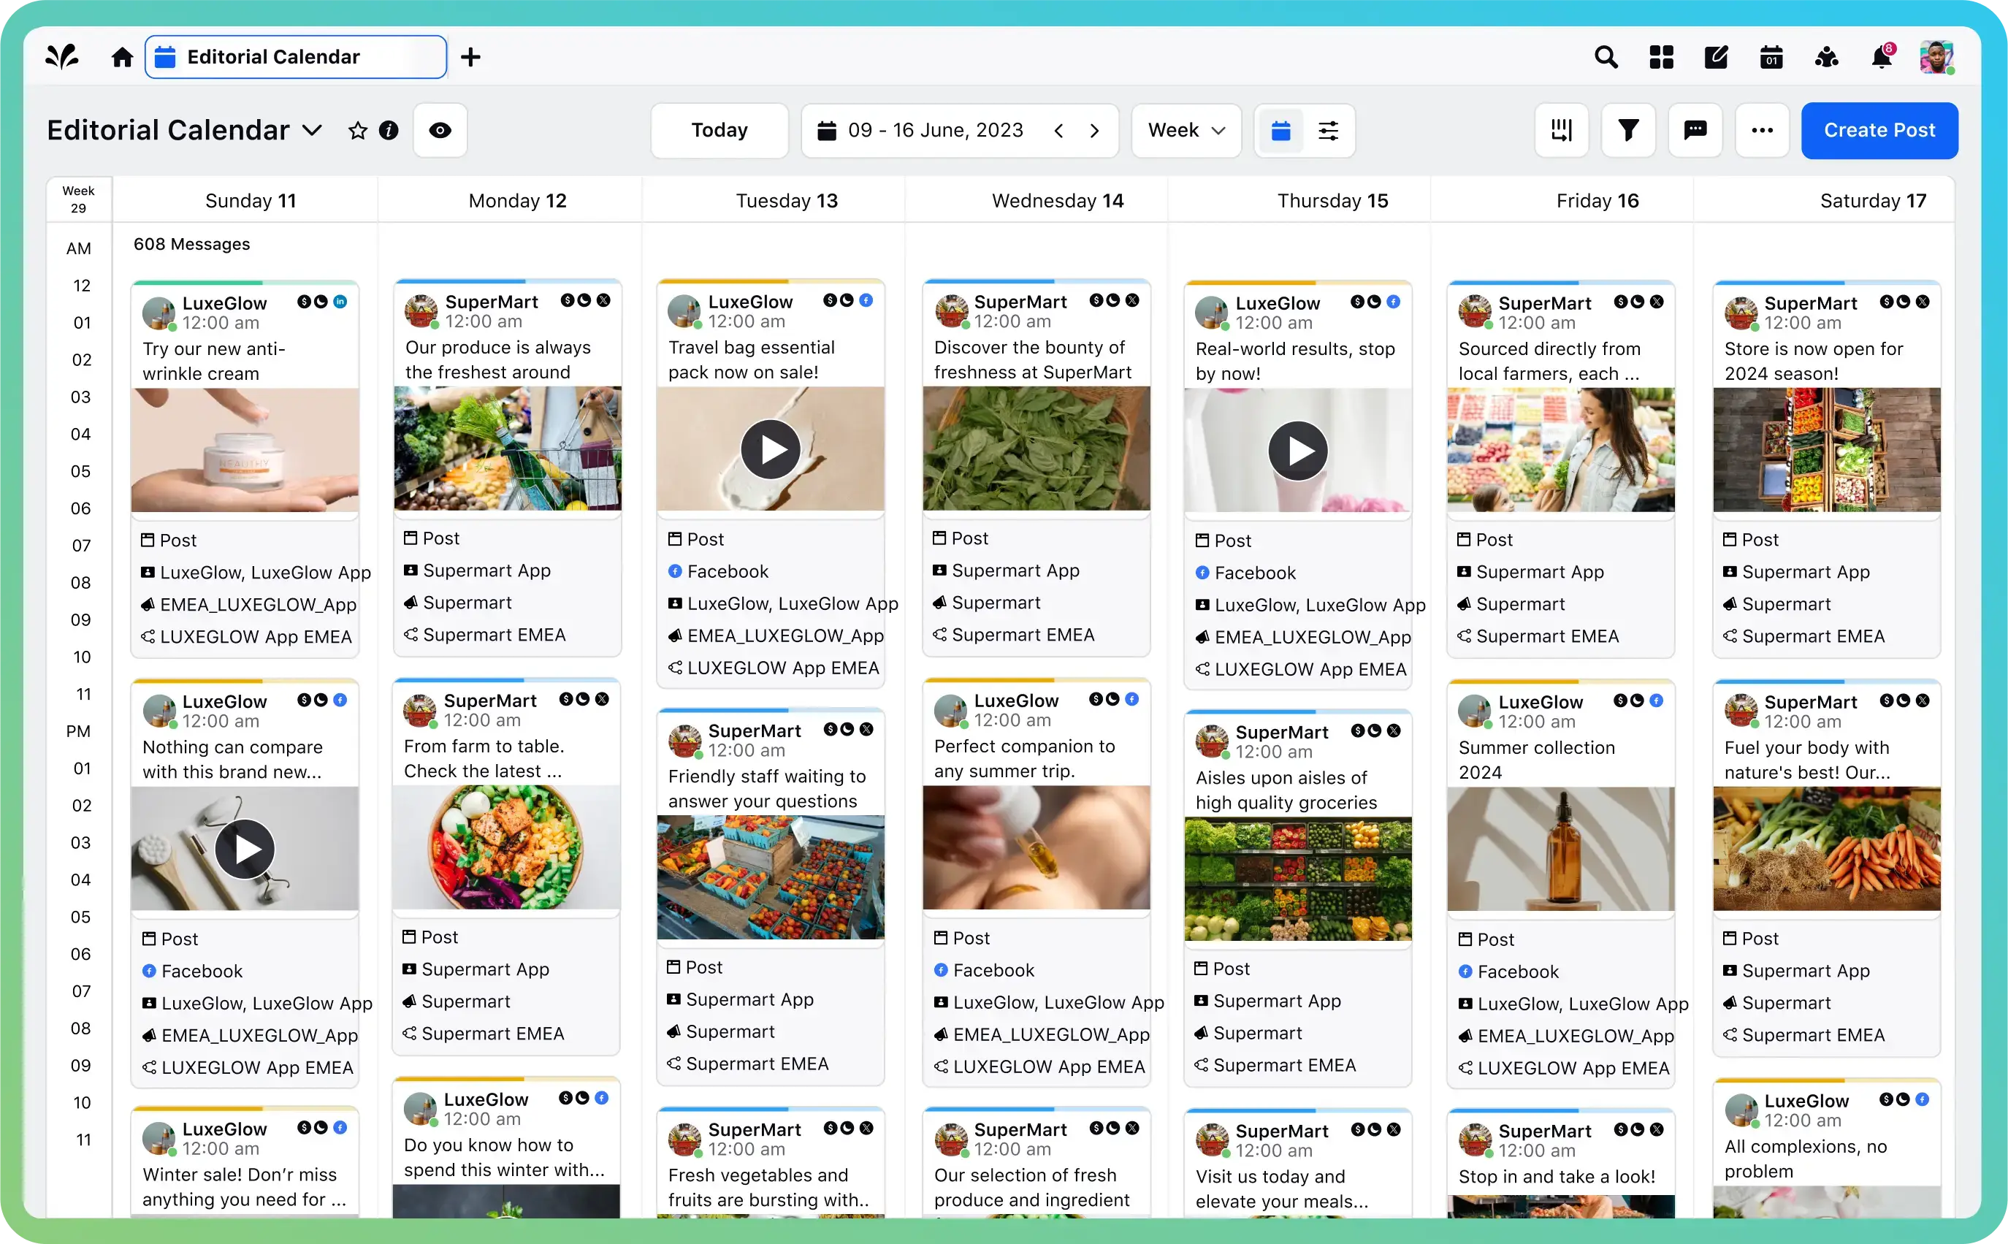Viewport: 2008px width, 1244px height.
Task: Click the notifications bell icon
Action: click(1882, 58)
